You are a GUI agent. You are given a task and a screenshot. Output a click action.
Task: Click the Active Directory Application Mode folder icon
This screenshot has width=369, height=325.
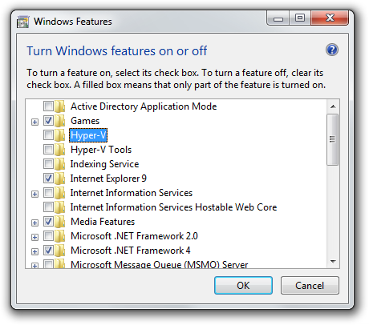(x=60, y=106)
